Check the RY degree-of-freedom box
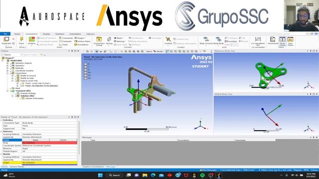 pyautogui.click(x=85, y=75)
